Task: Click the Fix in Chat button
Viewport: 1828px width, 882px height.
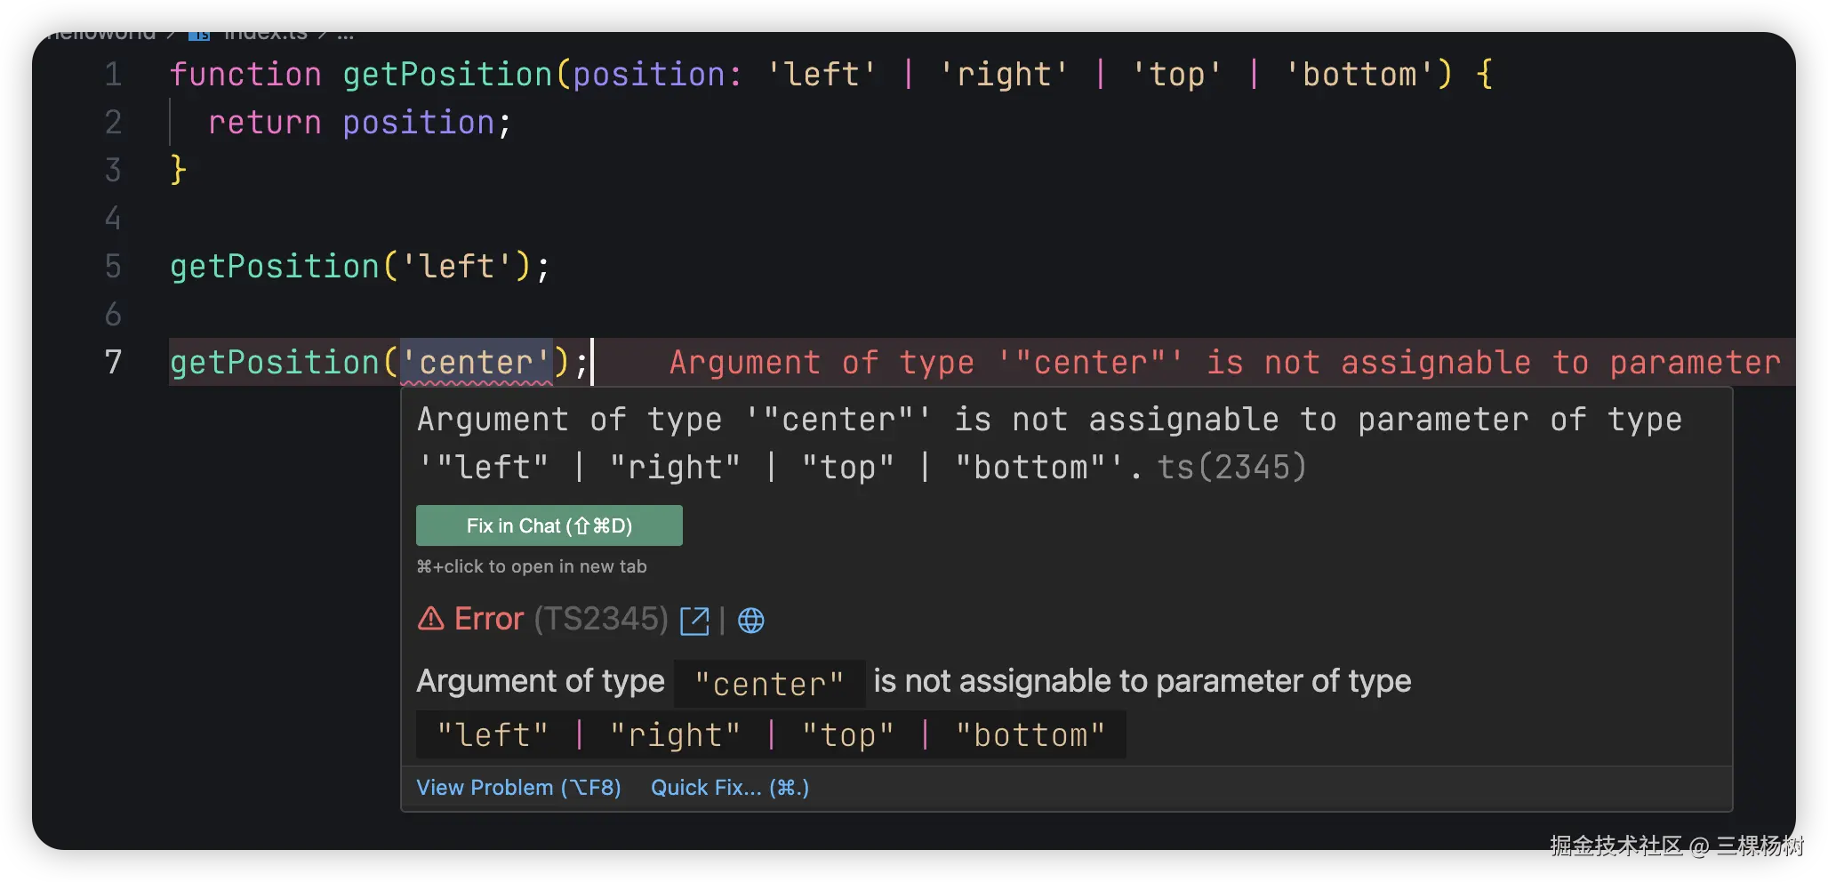Action: 549,525
